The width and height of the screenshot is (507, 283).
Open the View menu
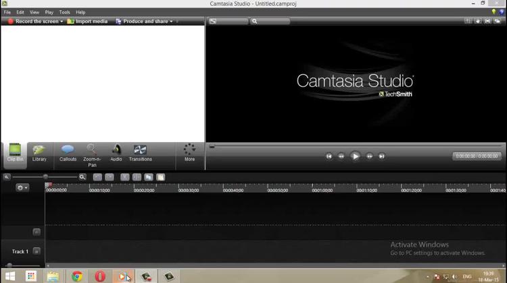tap(34, 12)
